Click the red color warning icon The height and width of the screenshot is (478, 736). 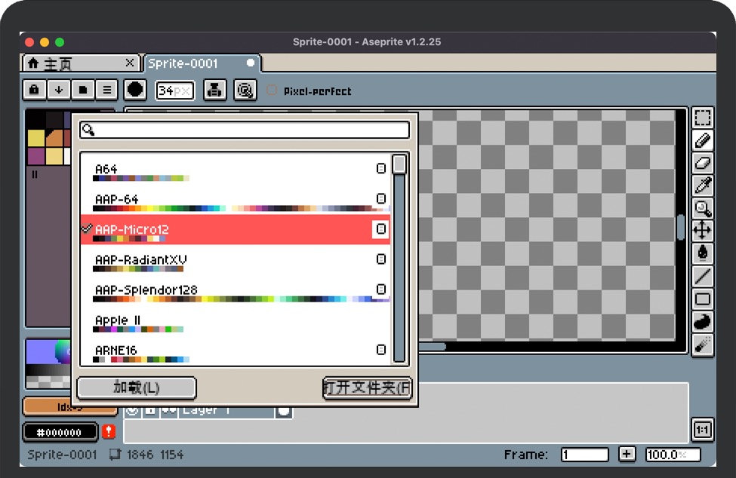[109, 432]
